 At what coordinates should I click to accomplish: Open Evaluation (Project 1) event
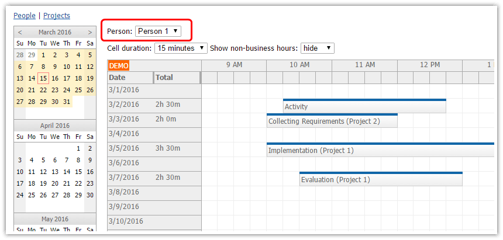[x=381, y=179]
